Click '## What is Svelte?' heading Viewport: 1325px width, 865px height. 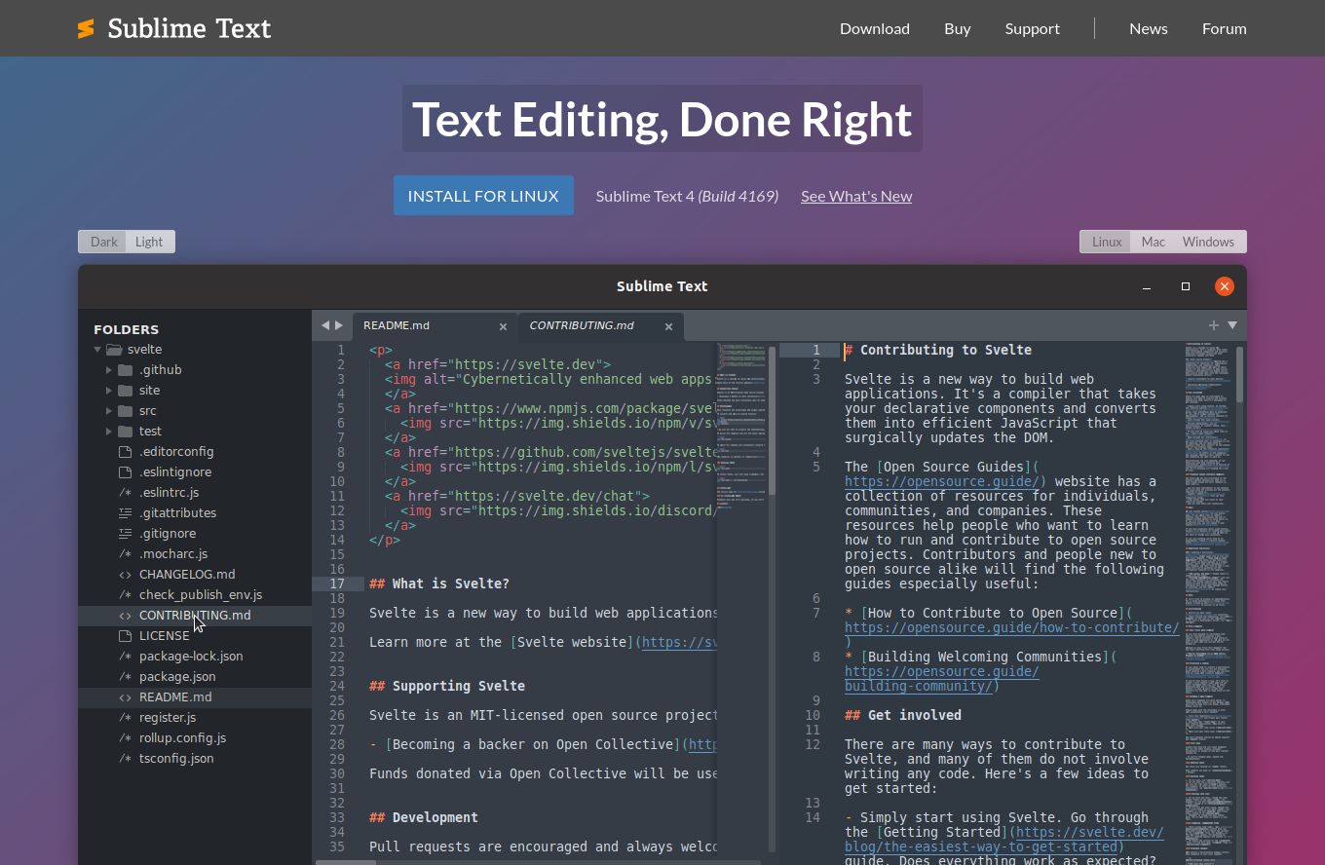pyautogui.click(x=439, y=583)
